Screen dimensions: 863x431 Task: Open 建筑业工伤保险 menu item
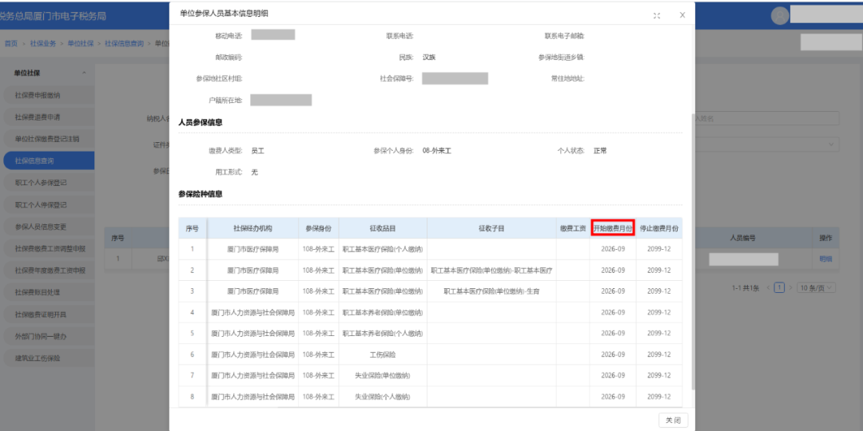tap(49, 358)
